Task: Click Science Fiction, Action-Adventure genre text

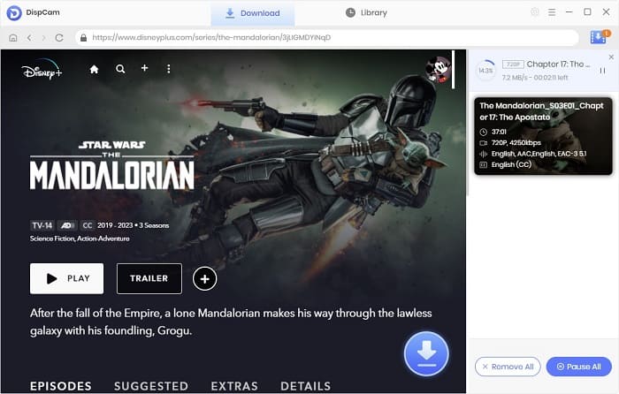Action: [x=80, y=239]
